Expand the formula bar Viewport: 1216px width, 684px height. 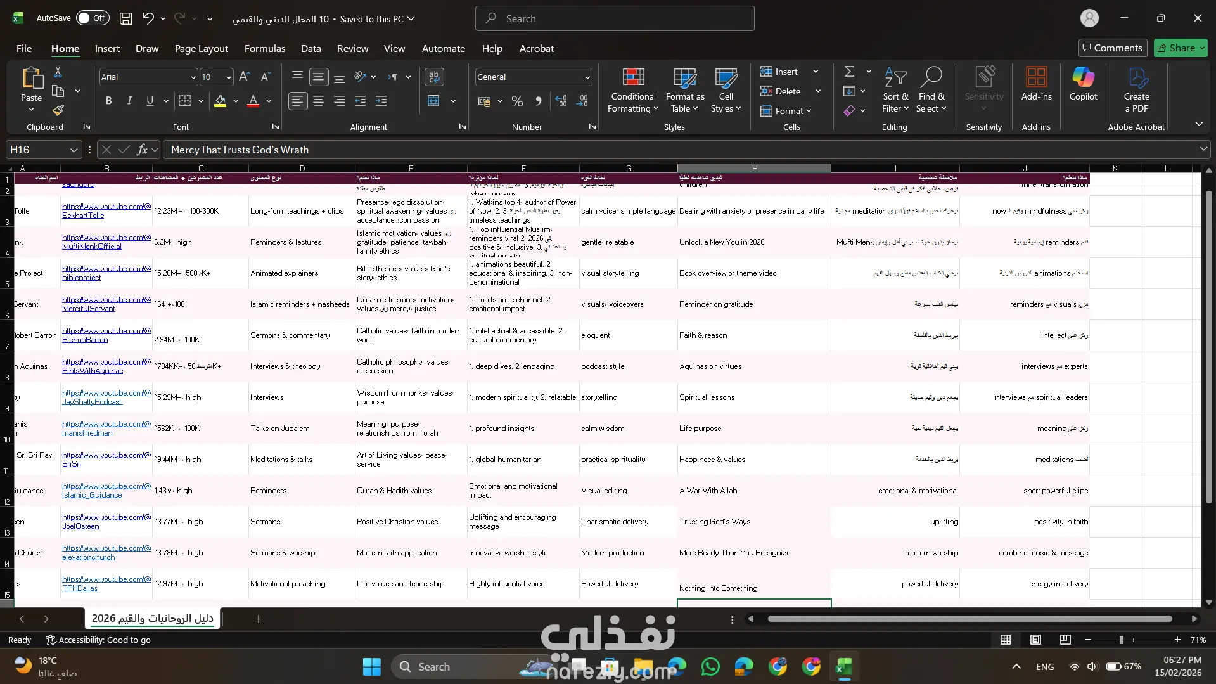pyautogui.click(x=1203, y=149)
